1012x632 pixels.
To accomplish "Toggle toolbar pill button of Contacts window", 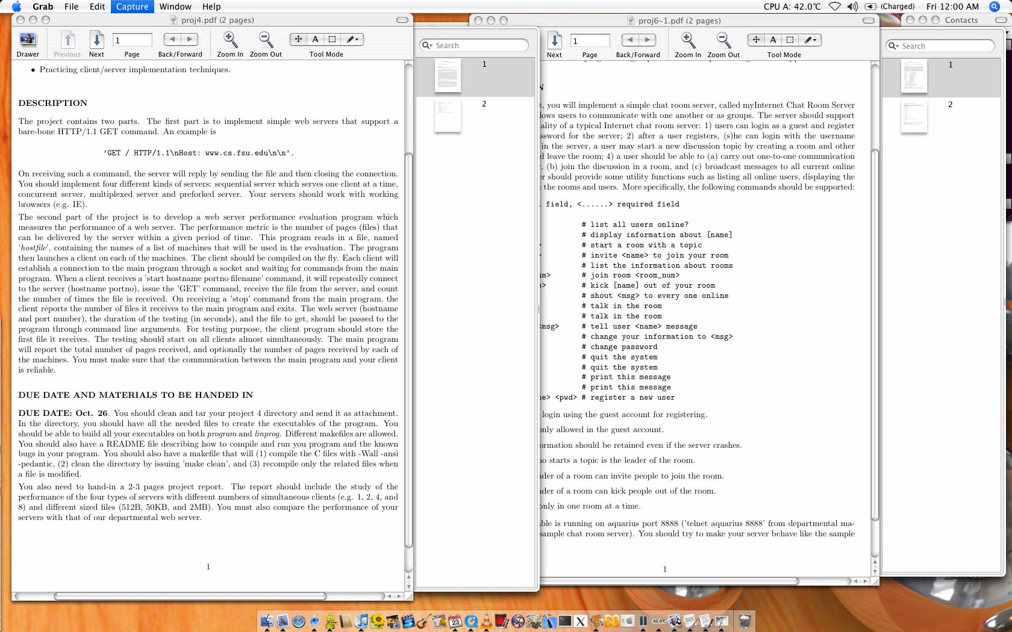I will tap(1001, 20).
